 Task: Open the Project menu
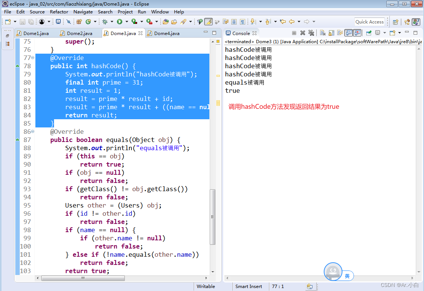[125, 12]
